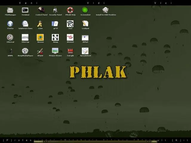
Task: Open Install to USB Pendrive icon
Action: pos(105,10)
